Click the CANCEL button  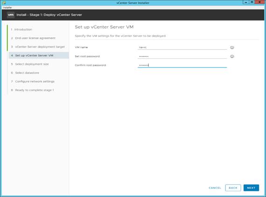215,188
